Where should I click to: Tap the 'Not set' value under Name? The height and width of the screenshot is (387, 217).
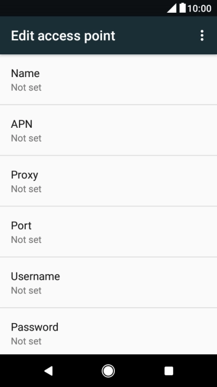tap(26, 87)
